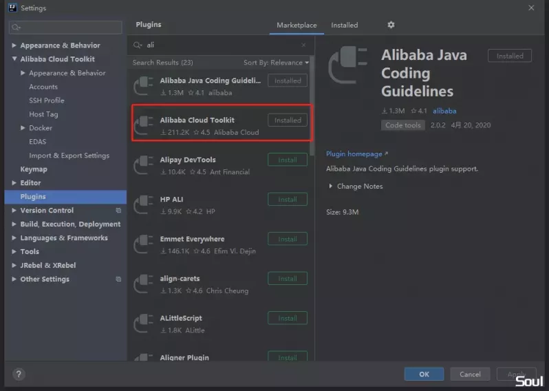Open help with the question mark icon
The height and width of the screenshot is (391, 549).
click(x=19, y=374)
